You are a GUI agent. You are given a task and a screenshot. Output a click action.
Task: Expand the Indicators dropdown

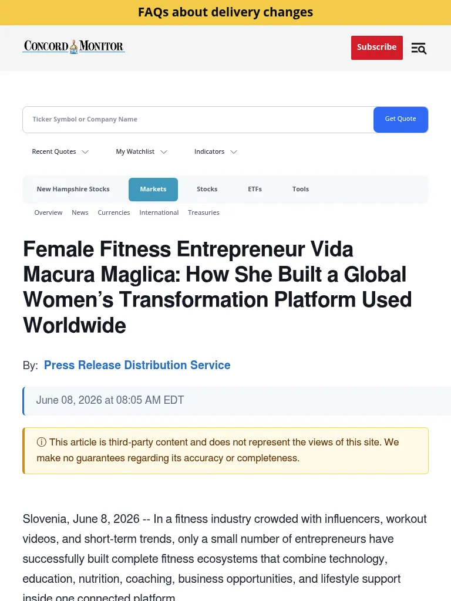(x=216, y=152)
